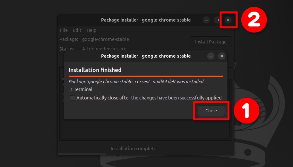Click the 'Installation complete' status text
Viewport: 293px width, 167px height.
coord(134,149)
